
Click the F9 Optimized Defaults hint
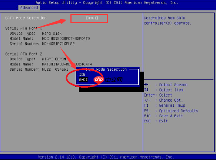click(x=171, y=111)
